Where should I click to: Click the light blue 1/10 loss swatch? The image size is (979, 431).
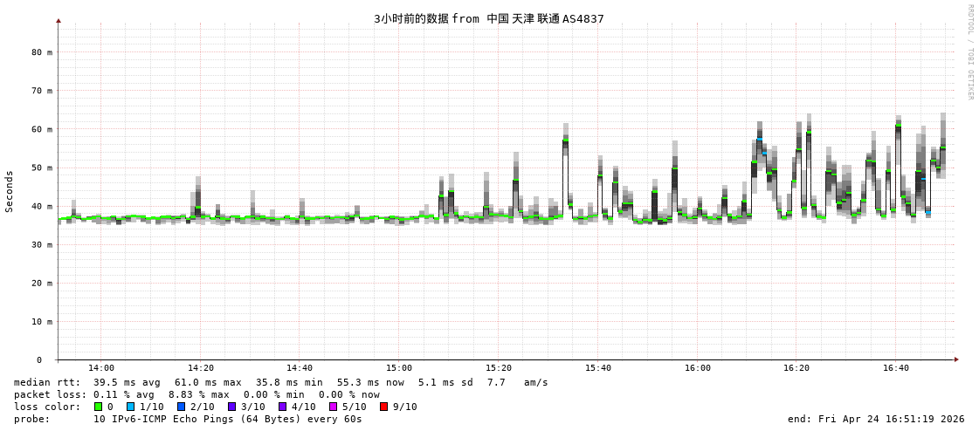130,407
